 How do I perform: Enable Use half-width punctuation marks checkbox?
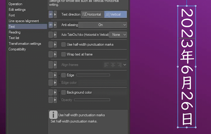(64, 44)
